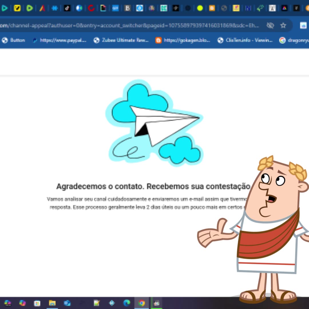Image resolution: width=309 pixels, height=309 pixels.
Task: Switch to Google Chrome on the taskbar
Action: (x=142, y=303)
